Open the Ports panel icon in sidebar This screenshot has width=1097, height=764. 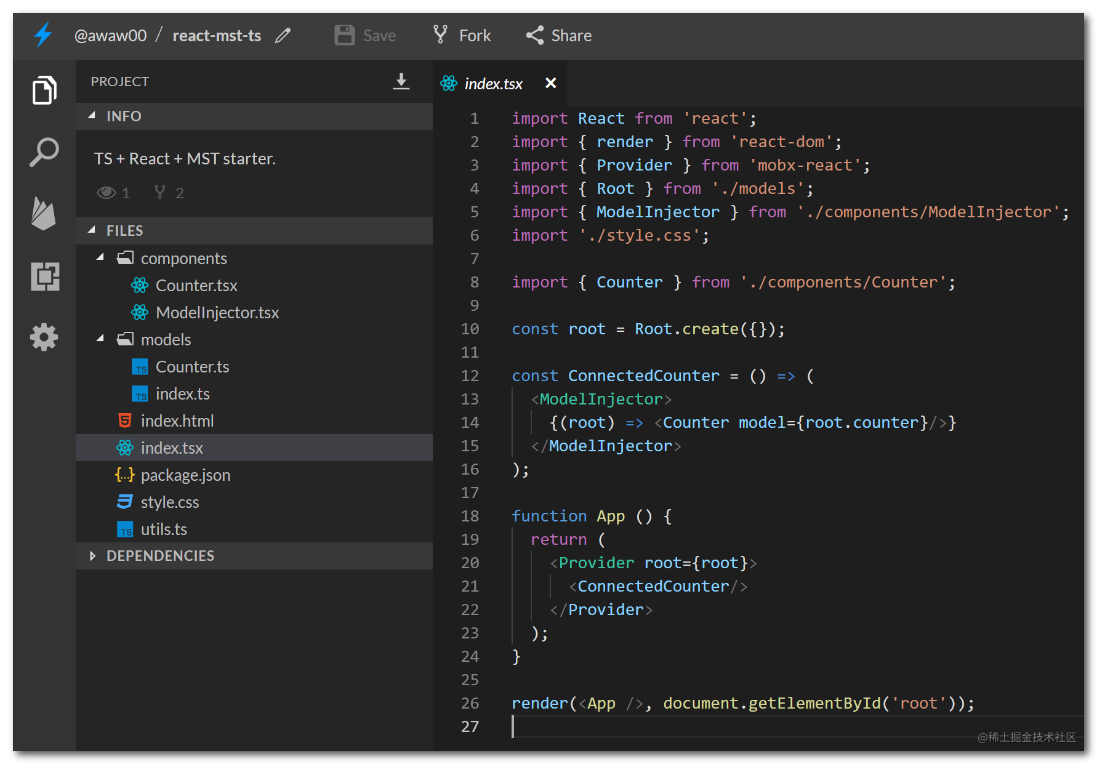(45, 276)
